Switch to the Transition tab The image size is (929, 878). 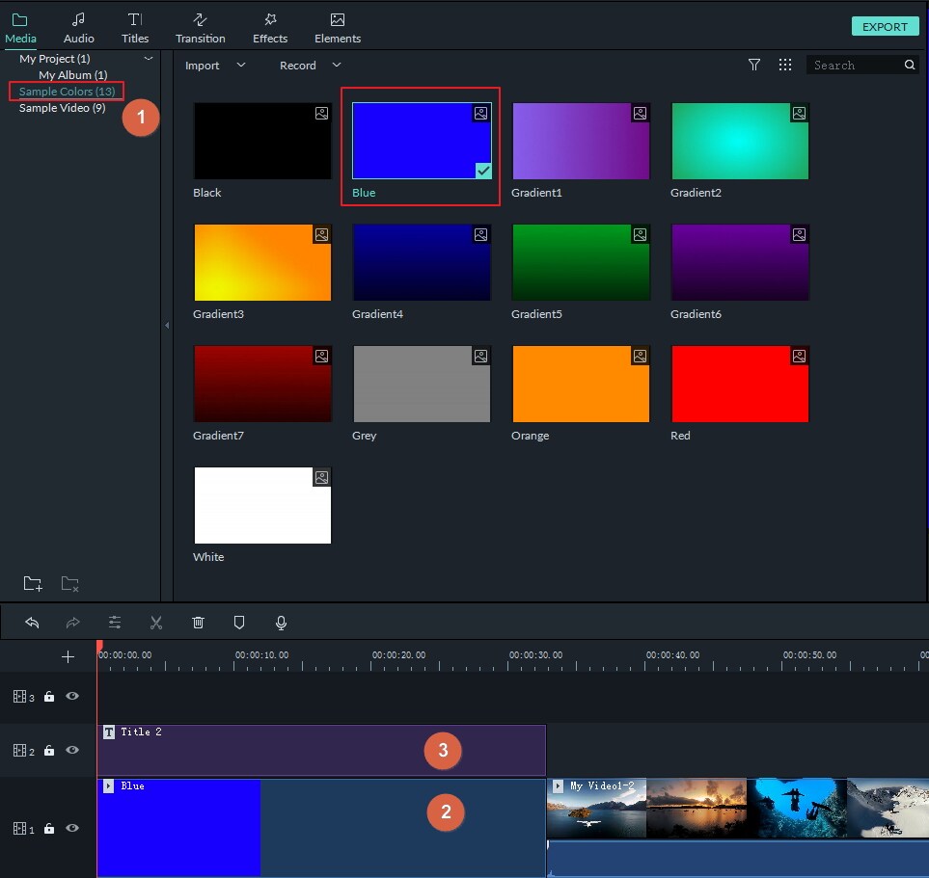(x=201, y=28)
